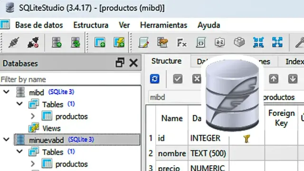The image size is (304, 171).
Task: Click the Connect to database plug icon
Action: click(14, 42)
